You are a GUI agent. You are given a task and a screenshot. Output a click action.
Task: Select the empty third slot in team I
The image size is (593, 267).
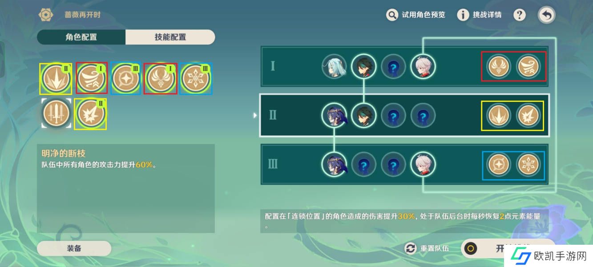tap(394, 66)
